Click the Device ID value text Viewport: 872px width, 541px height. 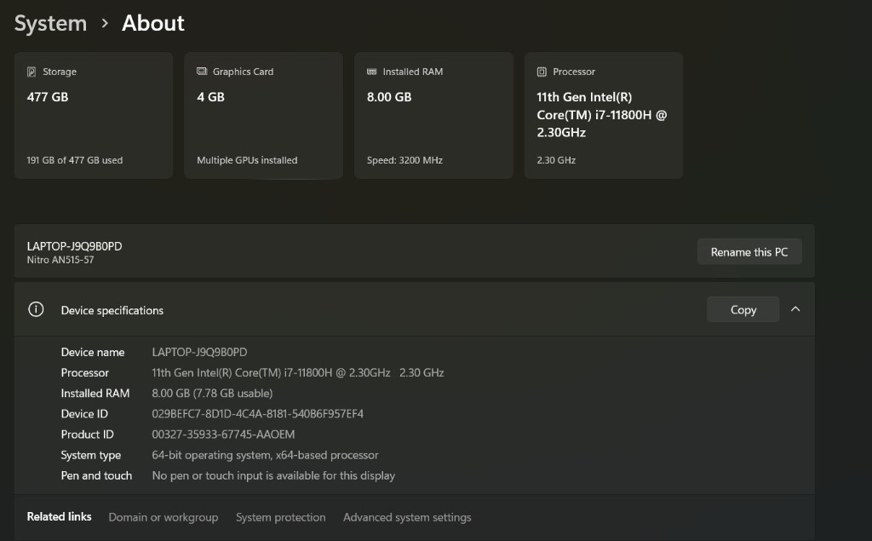[x=257, y=414]
